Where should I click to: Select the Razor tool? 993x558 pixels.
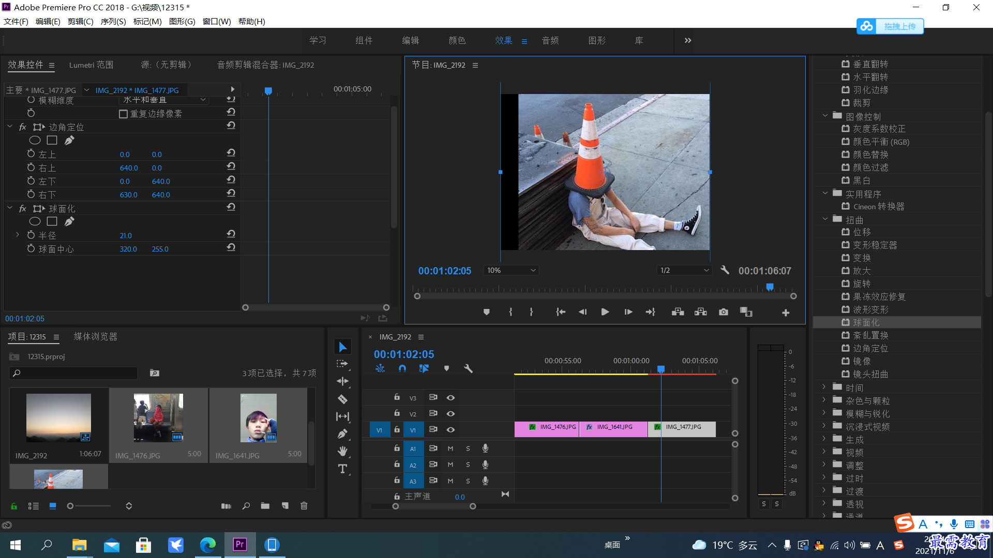[x=342, y=399]
